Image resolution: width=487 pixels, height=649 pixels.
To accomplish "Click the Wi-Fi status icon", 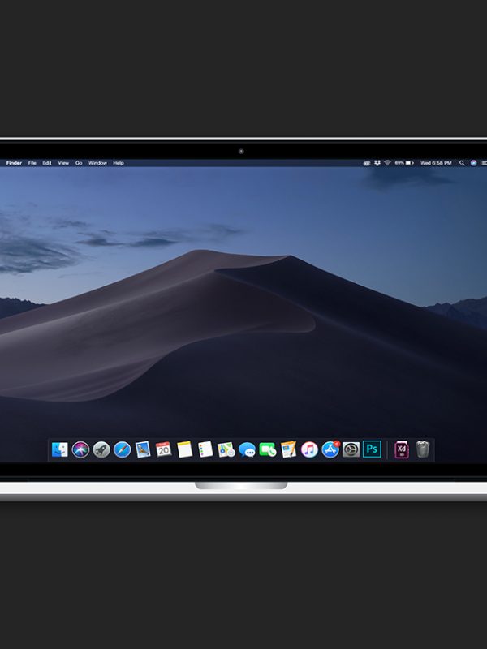I will [388, 163].
